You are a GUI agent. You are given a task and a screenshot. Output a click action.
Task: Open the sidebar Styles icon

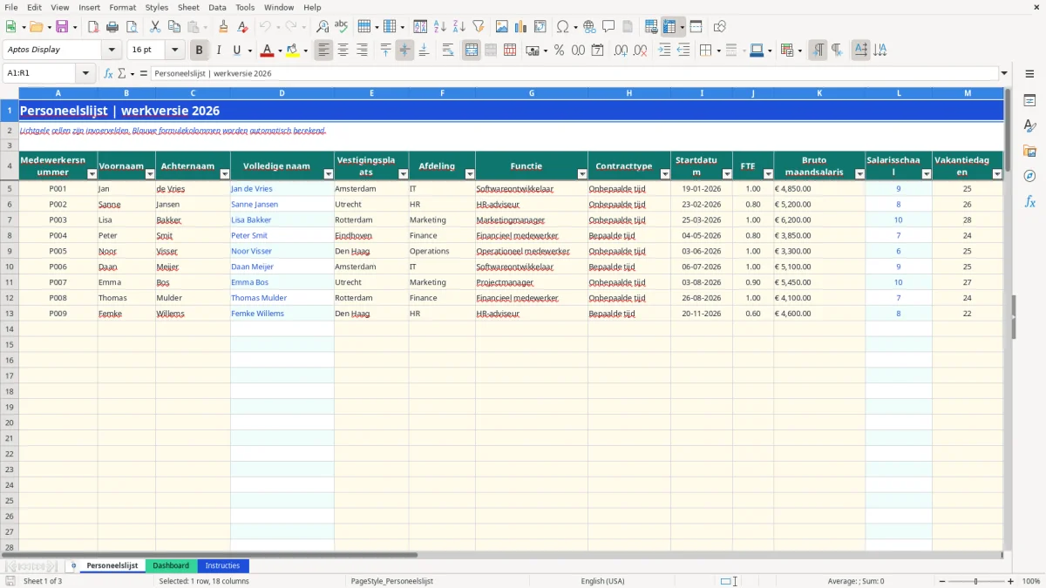click(x=1029, y=125)
